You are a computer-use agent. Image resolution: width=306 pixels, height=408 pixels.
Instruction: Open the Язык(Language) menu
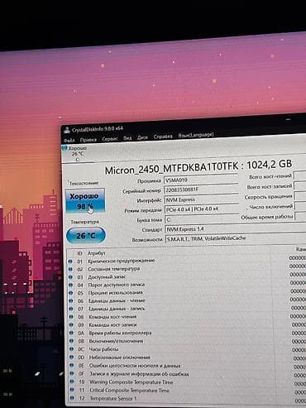point(196,135)
